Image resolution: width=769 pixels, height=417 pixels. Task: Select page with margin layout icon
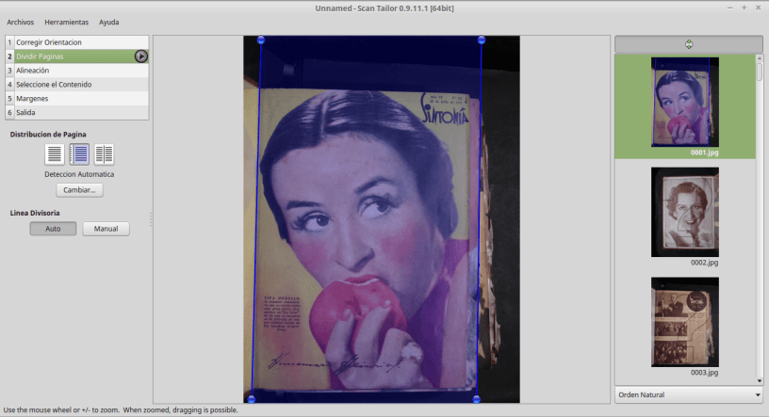(x=80, y=154)
